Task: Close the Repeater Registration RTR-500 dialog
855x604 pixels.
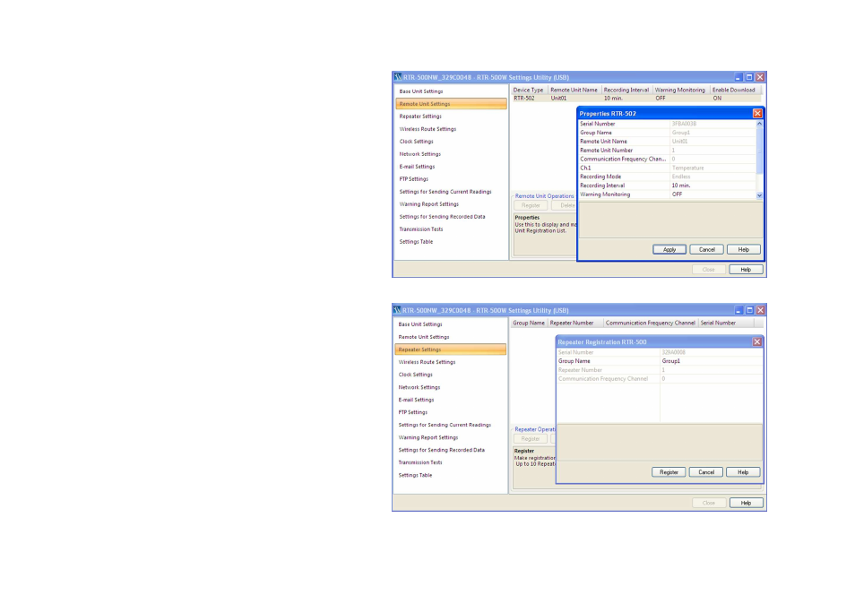Action: coord(756,341)
